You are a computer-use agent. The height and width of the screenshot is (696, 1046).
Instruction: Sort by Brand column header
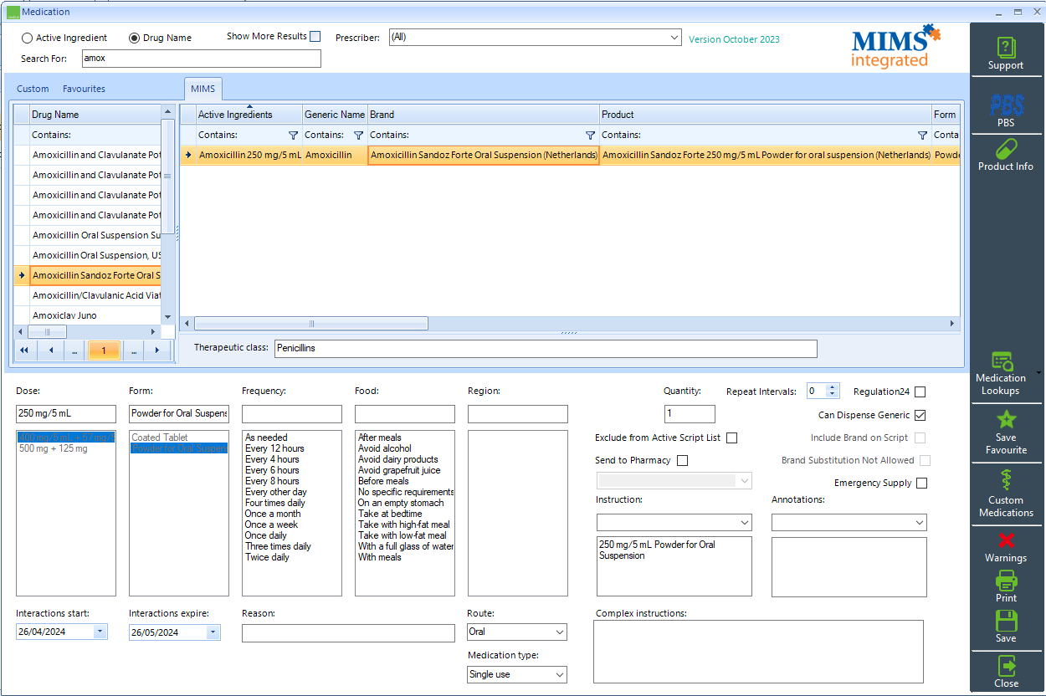[484, 115]
